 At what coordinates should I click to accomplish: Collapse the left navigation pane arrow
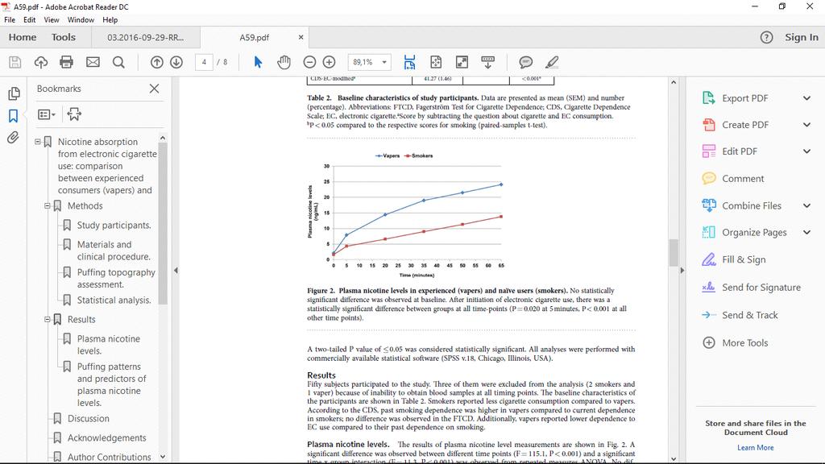[176, 271]
